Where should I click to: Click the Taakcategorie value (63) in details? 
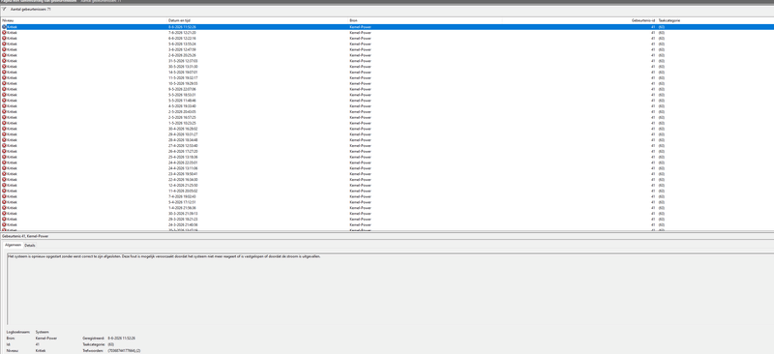[111, 344]
